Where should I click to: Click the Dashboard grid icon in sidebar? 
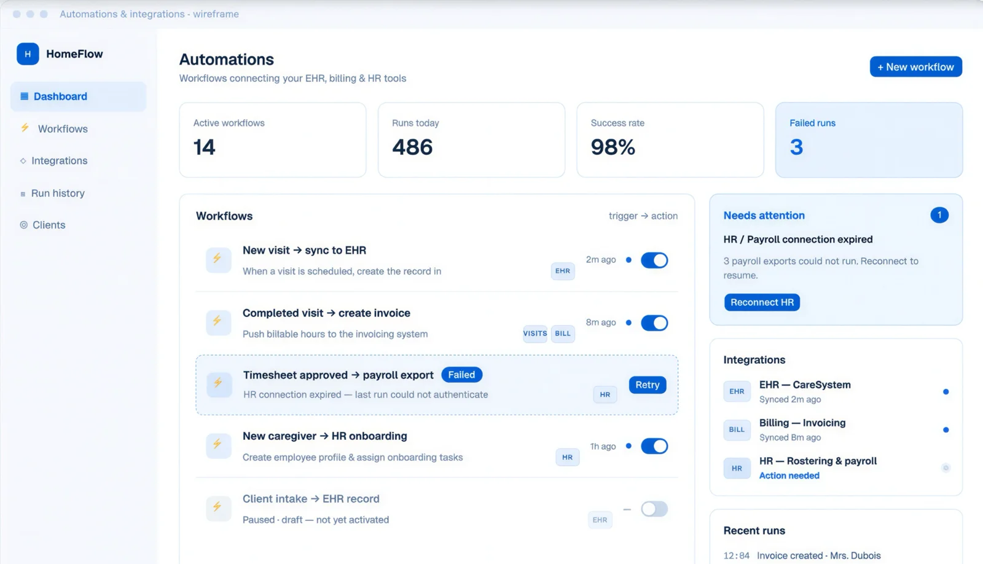pos(25,96)
